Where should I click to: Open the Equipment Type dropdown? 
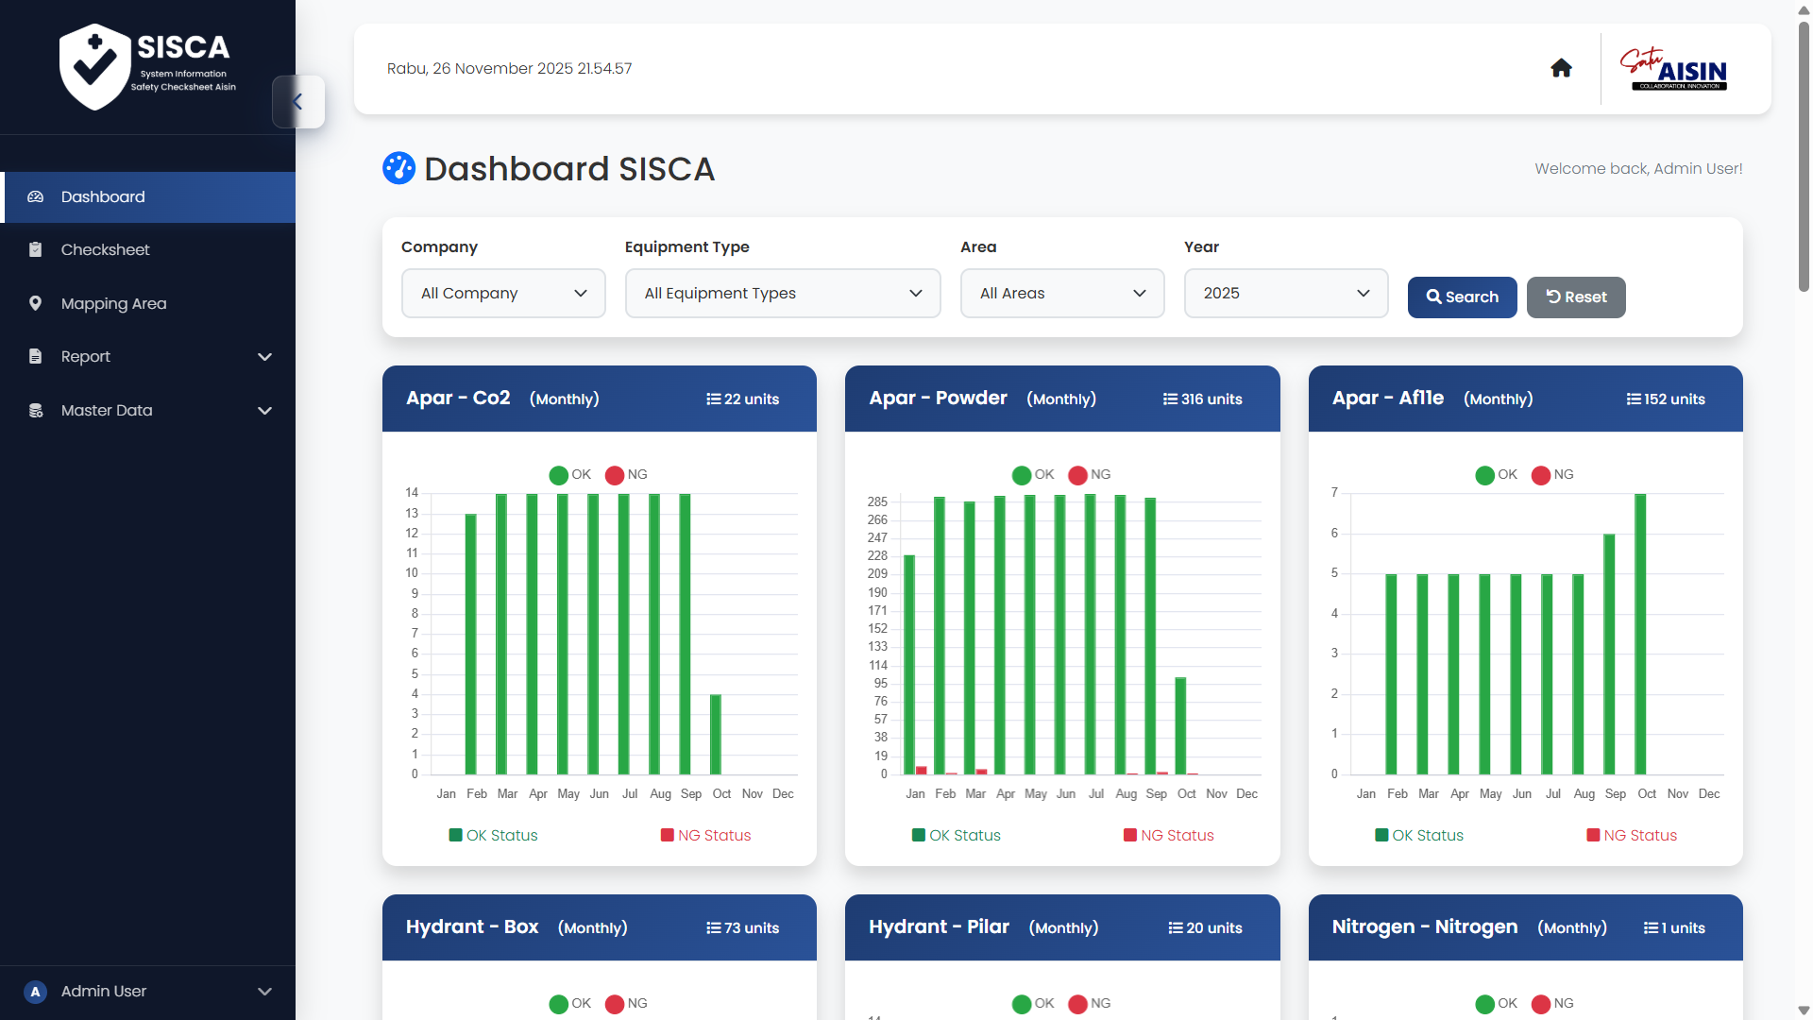coord(783,294)
